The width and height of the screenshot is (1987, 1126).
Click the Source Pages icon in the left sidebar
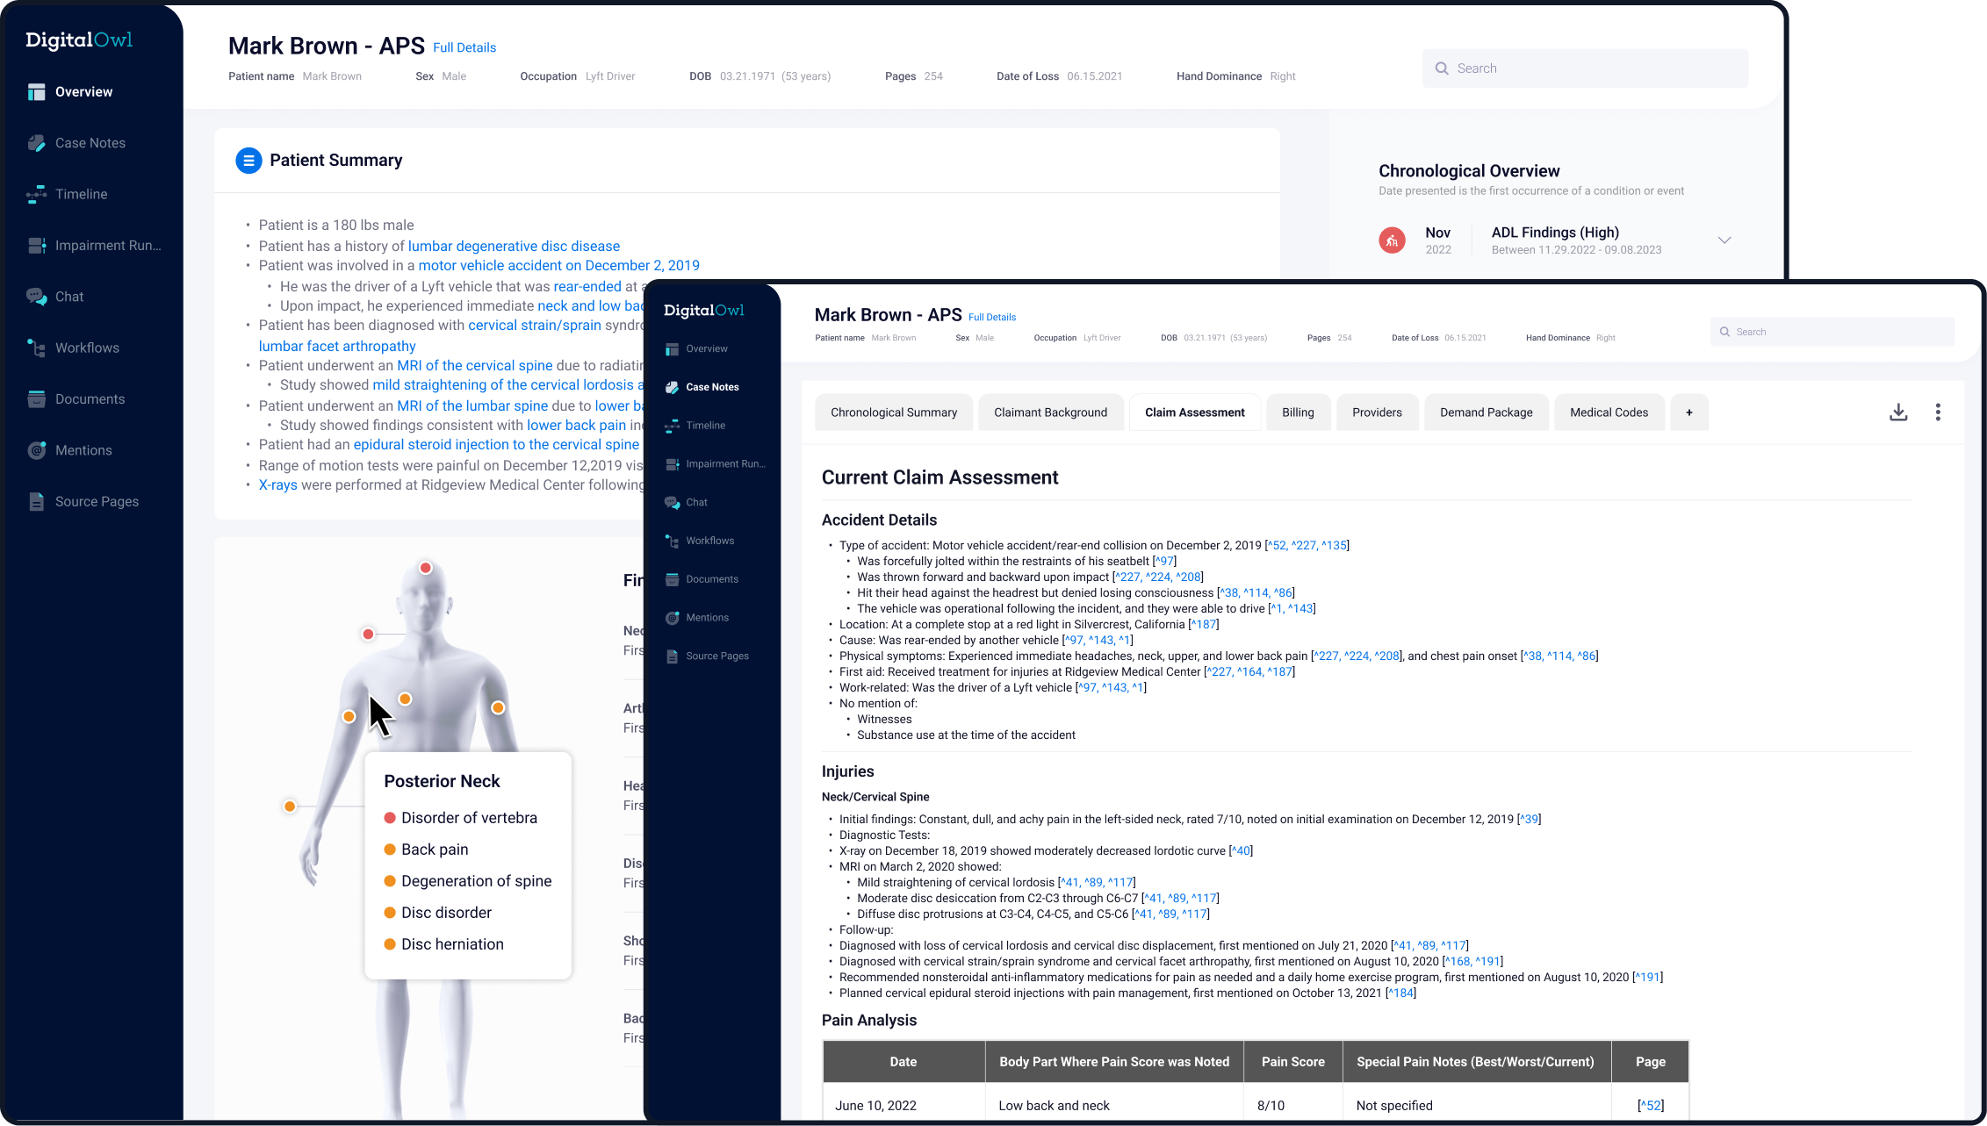tap(36, 502)
